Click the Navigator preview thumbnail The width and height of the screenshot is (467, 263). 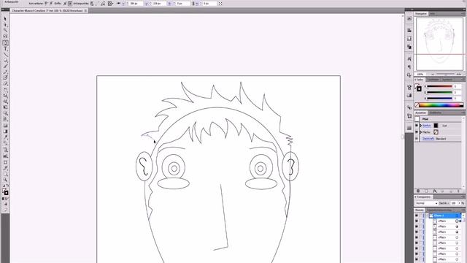[439, 44]
